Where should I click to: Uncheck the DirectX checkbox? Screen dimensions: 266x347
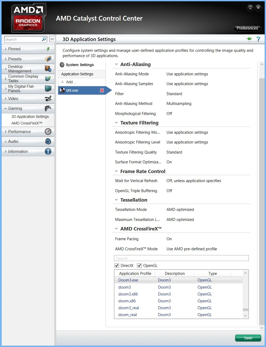coord(117,265)
